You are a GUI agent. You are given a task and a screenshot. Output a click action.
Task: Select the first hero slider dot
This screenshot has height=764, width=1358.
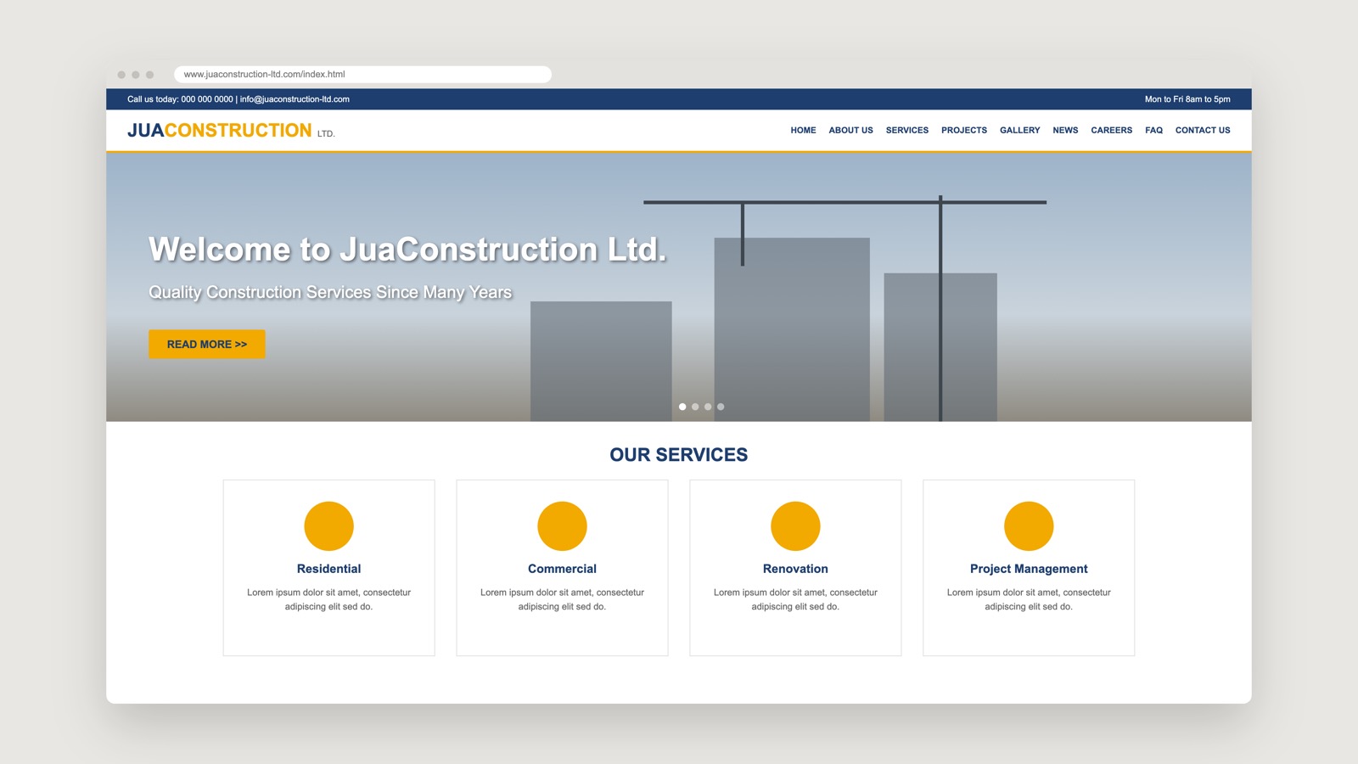(x=682, y=407)
